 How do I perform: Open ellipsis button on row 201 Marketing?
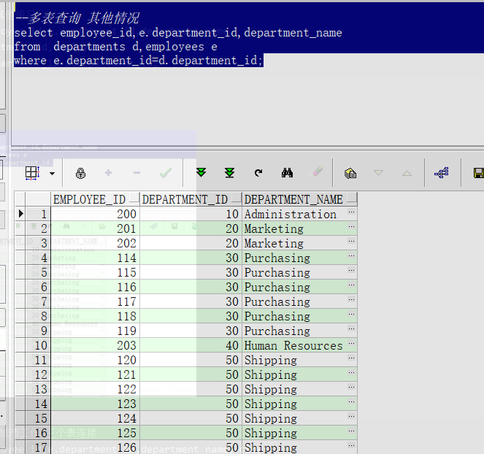click(x=352, y=226)
